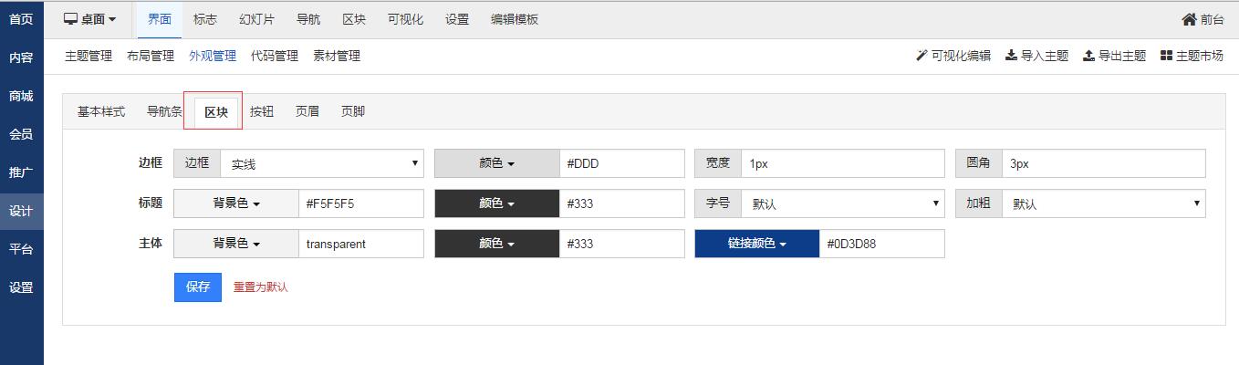Open the 字号 dropdown set to 默认

(x=842, y=203)
